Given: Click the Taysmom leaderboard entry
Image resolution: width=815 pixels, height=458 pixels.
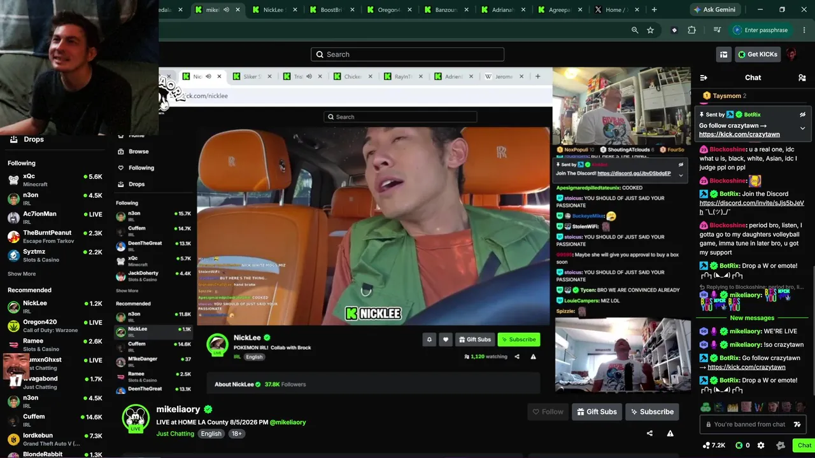Looking at the screenshot, I should point(725,96).
